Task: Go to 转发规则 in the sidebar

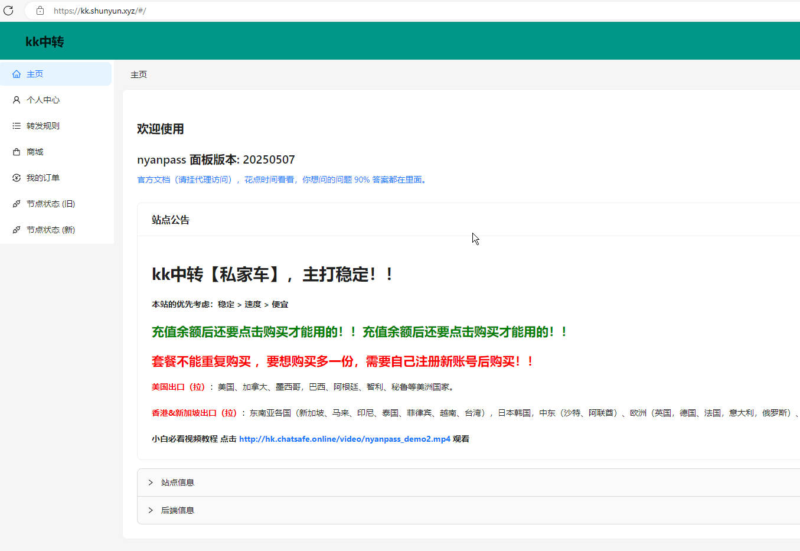Action: point(55,126)
